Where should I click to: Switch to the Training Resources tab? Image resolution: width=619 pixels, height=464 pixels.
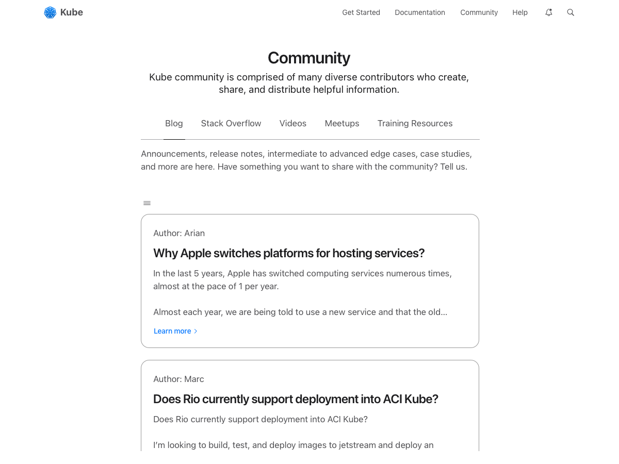pos(415,123)
